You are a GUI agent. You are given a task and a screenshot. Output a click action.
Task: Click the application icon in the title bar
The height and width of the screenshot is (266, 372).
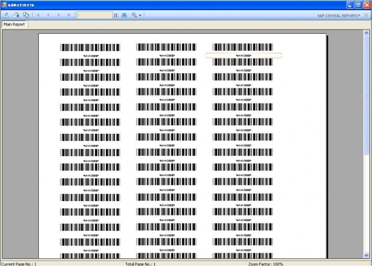(4, 5)
